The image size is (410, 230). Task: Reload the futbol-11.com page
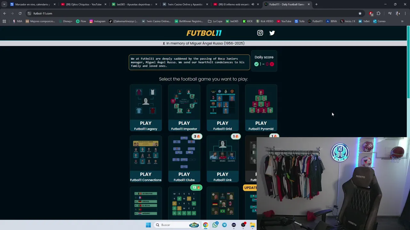pos(20,13)
